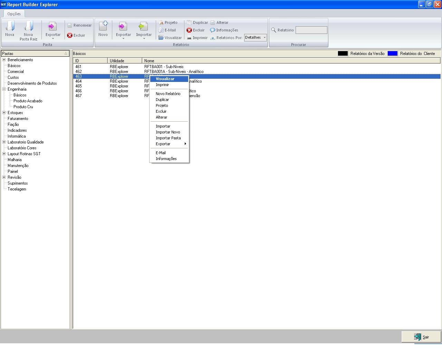Click Exportar in the Pasta group
442x354 pixels.
tap(53, 30)
